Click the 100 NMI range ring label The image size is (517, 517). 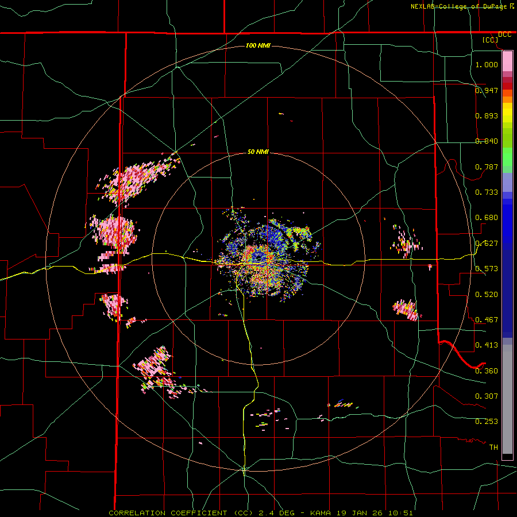258,45
